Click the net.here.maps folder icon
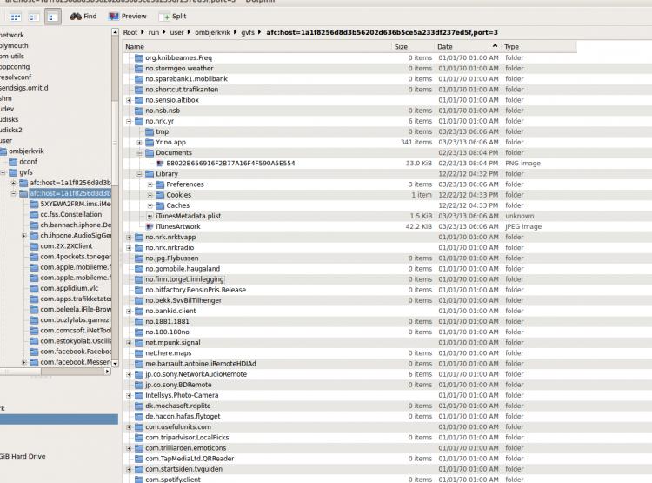652x483 pixels. click(x=139, y=353)
